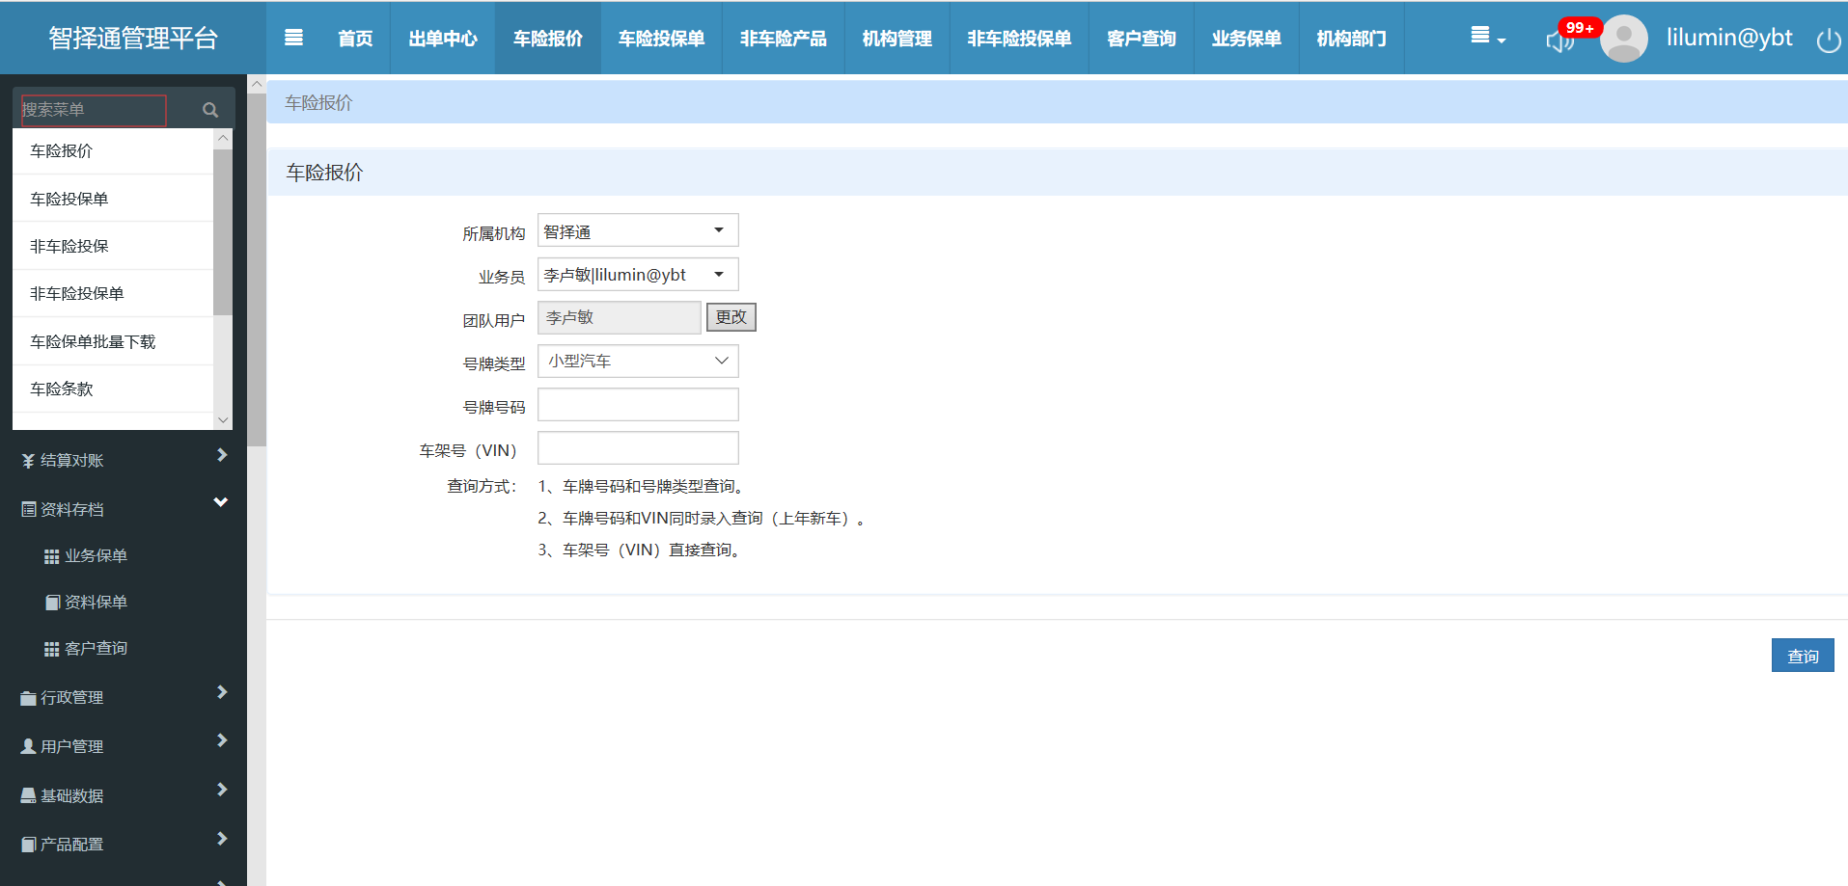This screenshot has width=1848, height=886.
Task: Click the lilumin@ybt username link
Action: point(1729,38)
